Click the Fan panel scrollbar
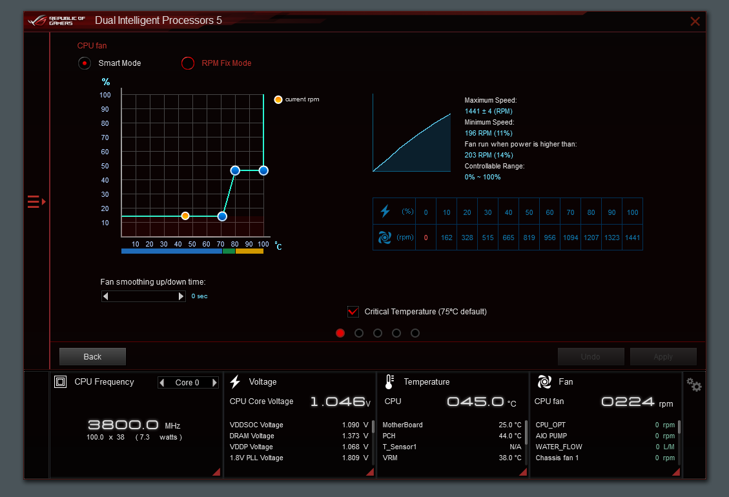This screenshot has height=497, width=729. pos(679,427)
